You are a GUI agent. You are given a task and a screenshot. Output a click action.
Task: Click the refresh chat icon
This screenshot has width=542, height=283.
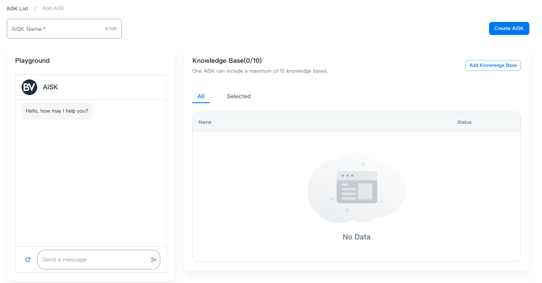tap(28, 260)
